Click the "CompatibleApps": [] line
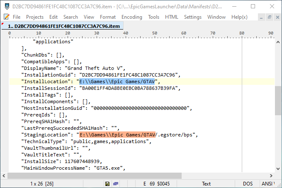This screenshot has height=188, width=282. (x=51, y=62)
